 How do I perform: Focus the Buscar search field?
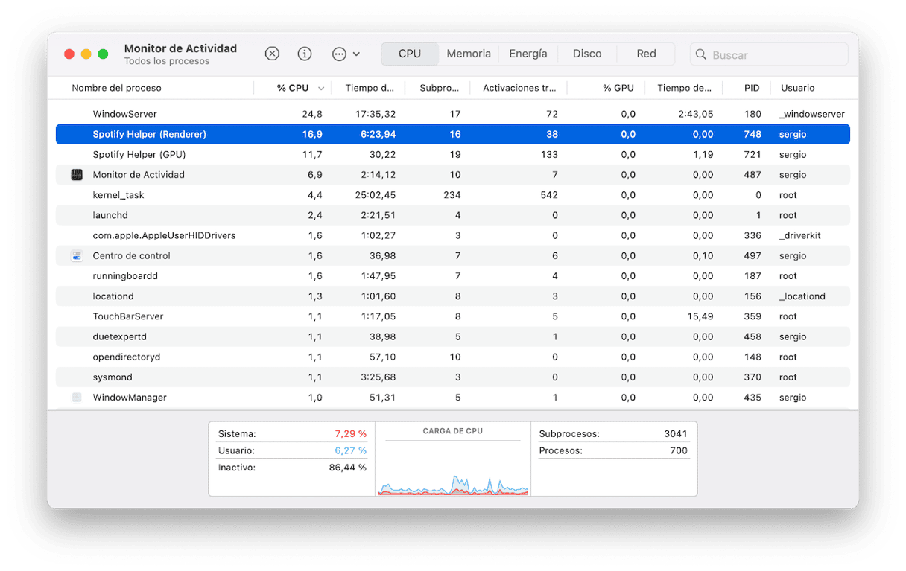click(775, 54)
